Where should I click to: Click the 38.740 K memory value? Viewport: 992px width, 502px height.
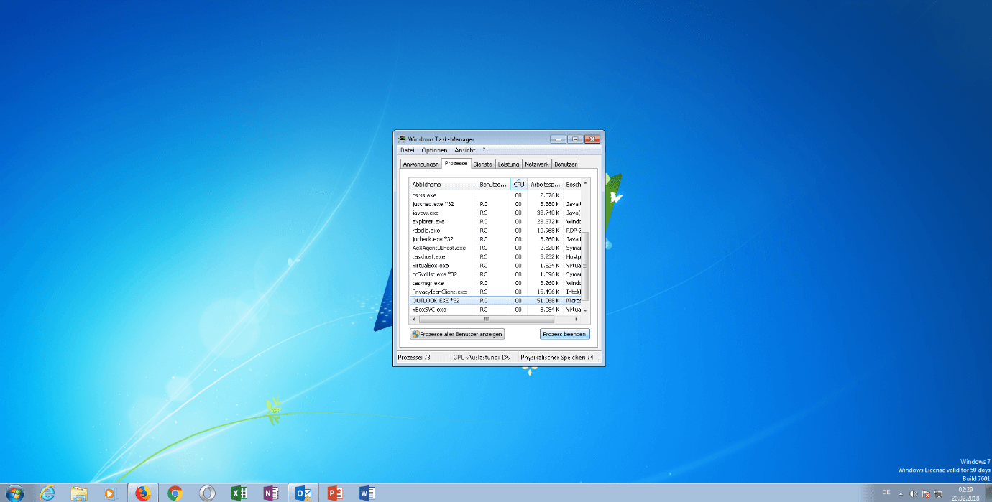548,213
